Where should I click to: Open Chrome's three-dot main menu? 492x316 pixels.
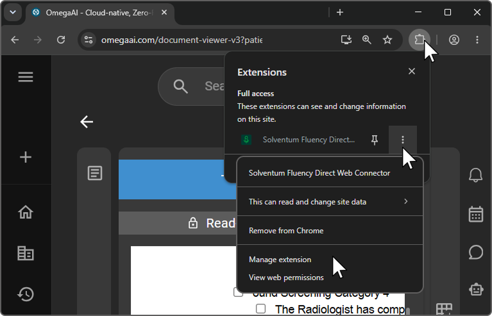[477, 40]
